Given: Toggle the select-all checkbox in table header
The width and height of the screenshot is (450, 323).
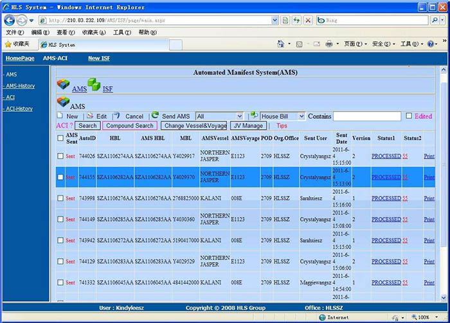Looking at the screenshot, I should coord(60,135).
